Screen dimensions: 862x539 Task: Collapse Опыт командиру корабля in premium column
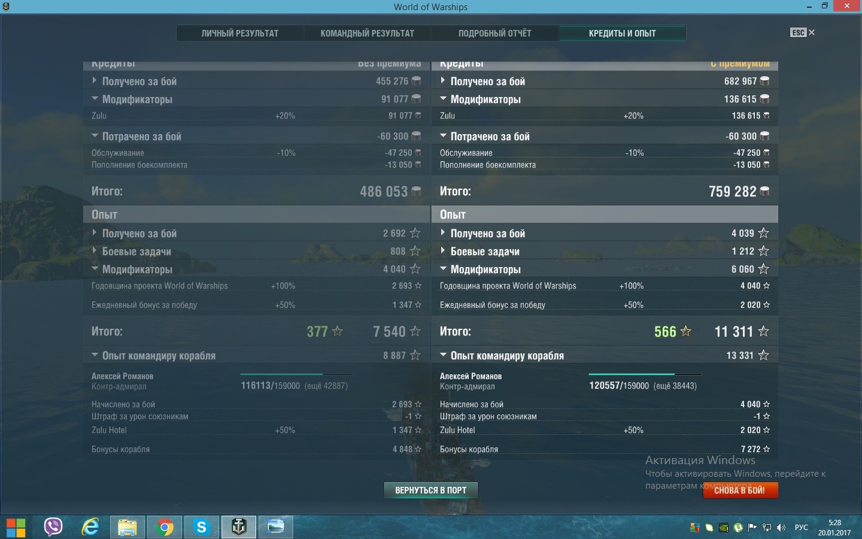click(x=443, y=355)
